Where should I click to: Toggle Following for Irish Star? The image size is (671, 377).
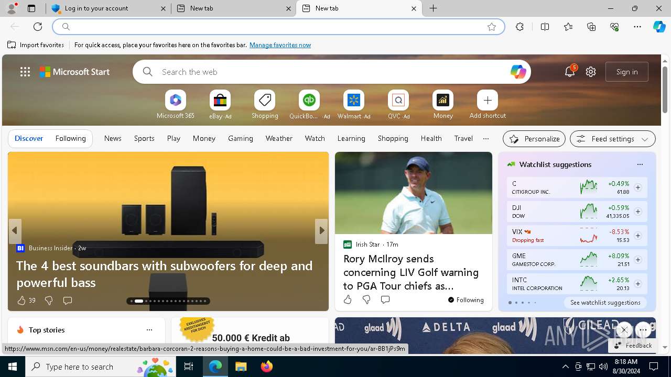[466, 300]
